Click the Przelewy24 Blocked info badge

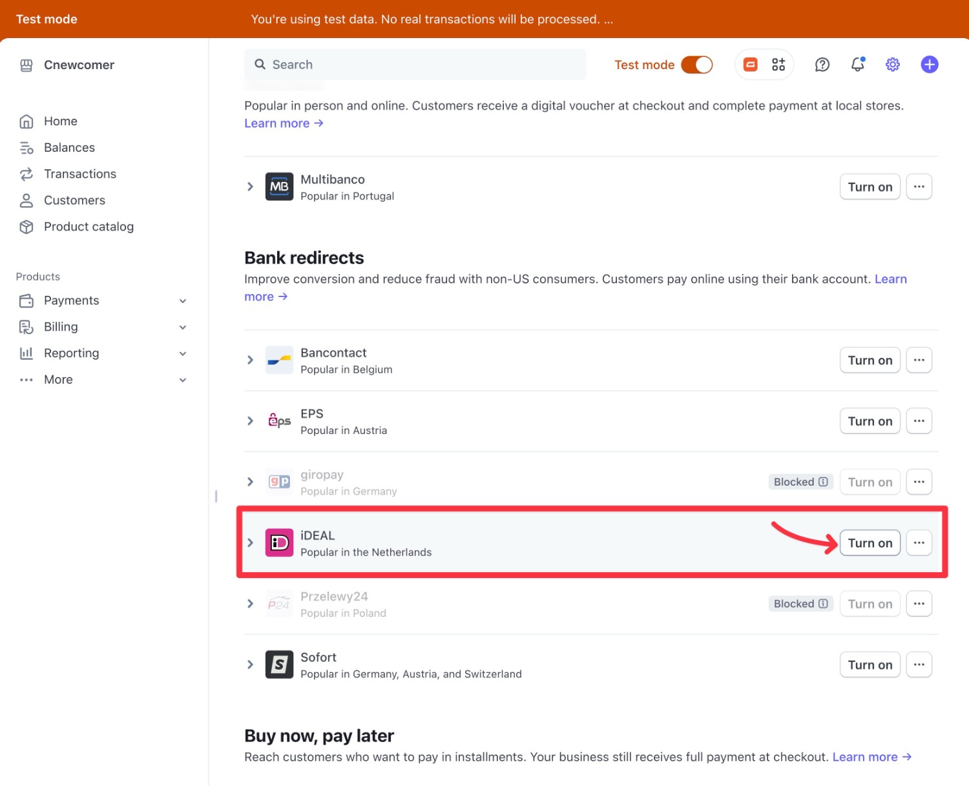(801, 604)
